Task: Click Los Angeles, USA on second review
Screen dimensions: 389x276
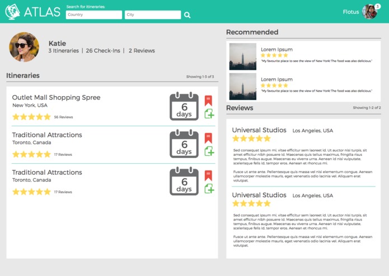Action: (312, 196)
